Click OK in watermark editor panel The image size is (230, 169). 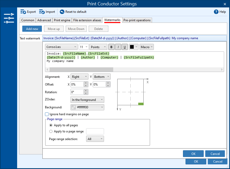click(193, 154)
